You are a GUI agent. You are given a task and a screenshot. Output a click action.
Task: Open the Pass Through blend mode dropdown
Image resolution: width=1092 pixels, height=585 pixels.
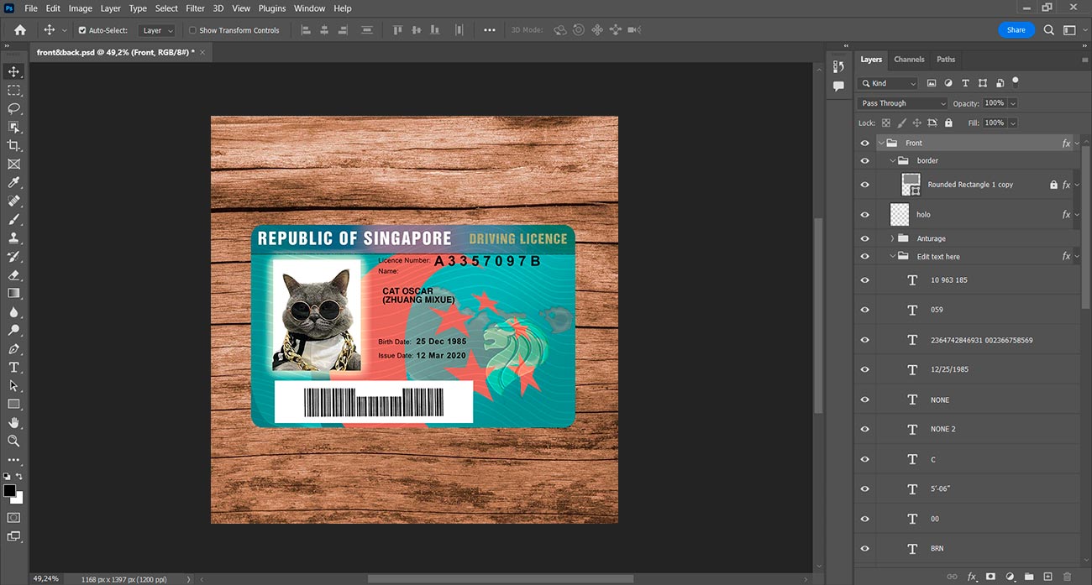pos(903,103)
